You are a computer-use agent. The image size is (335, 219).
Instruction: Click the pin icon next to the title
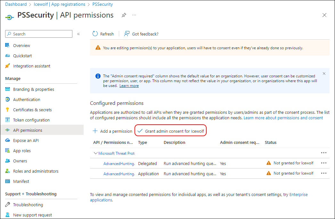pos(124,15)
